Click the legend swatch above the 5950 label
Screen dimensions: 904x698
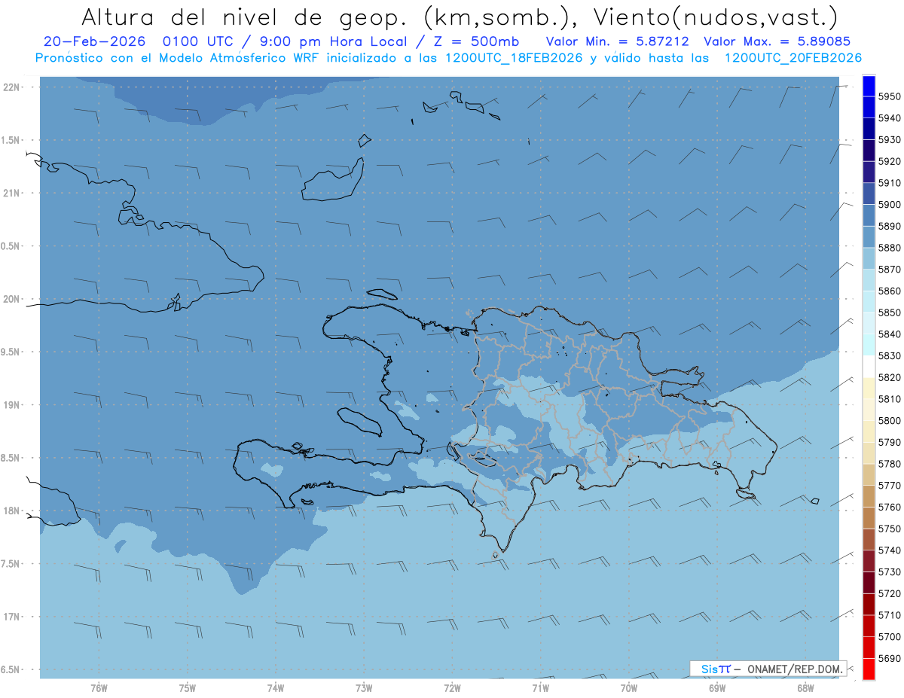point(868,86)
